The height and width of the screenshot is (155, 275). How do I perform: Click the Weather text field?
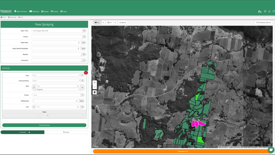point(57,55)
